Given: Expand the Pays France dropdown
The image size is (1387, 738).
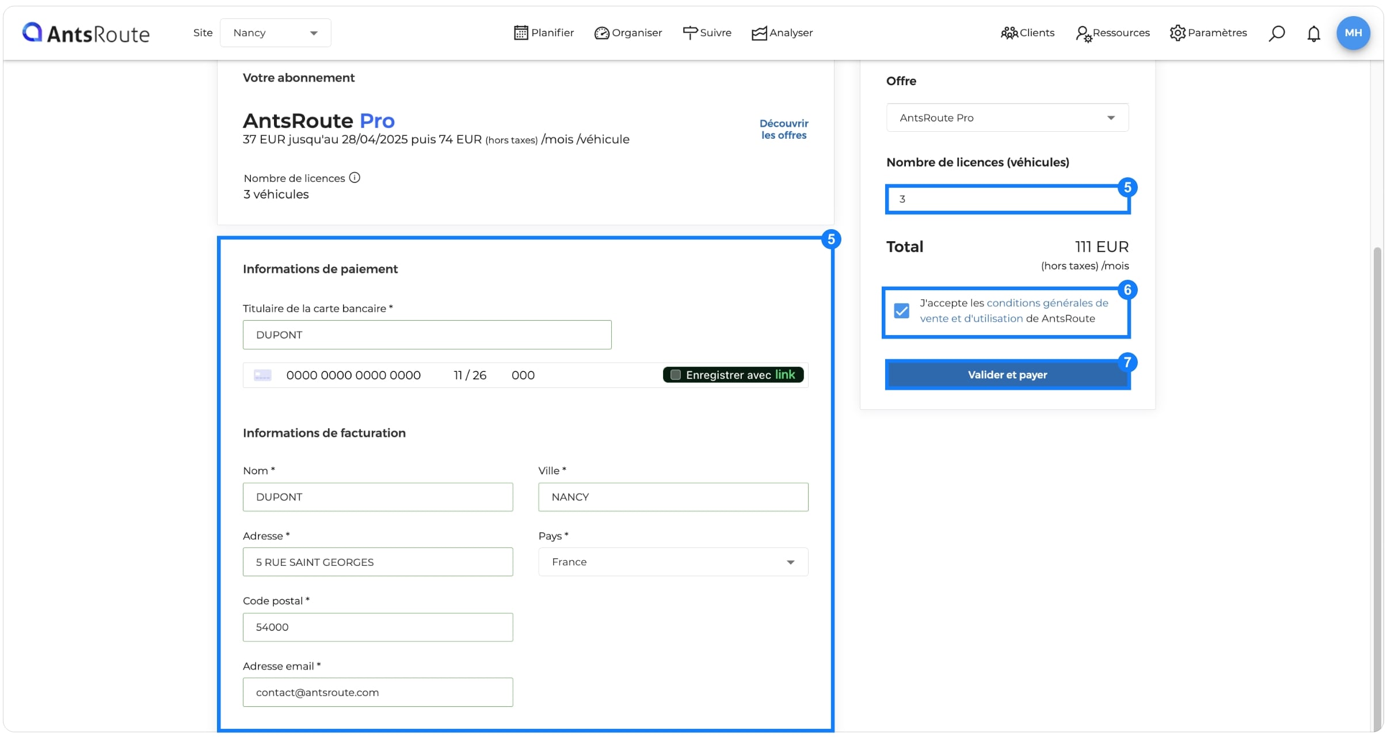Looking at the screenshot, I should pyautogui.click(x=673, y=562).
